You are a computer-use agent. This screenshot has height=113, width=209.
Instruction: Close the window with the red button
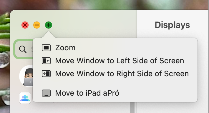click(x=25, y=25)
